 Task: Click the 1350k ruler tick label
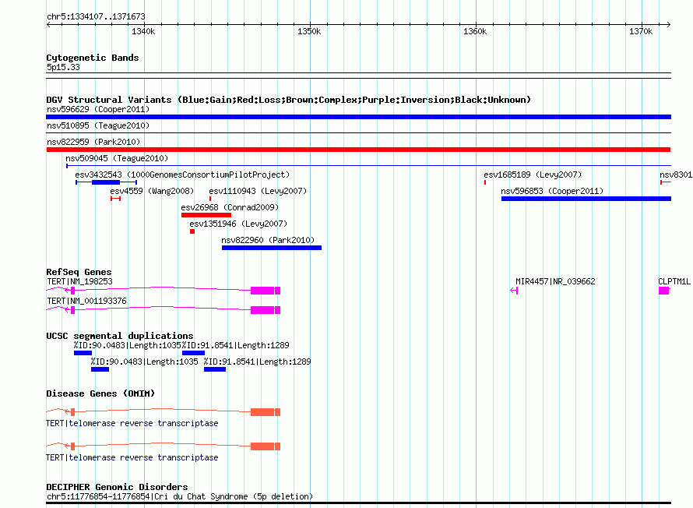[x=309, y=31]
